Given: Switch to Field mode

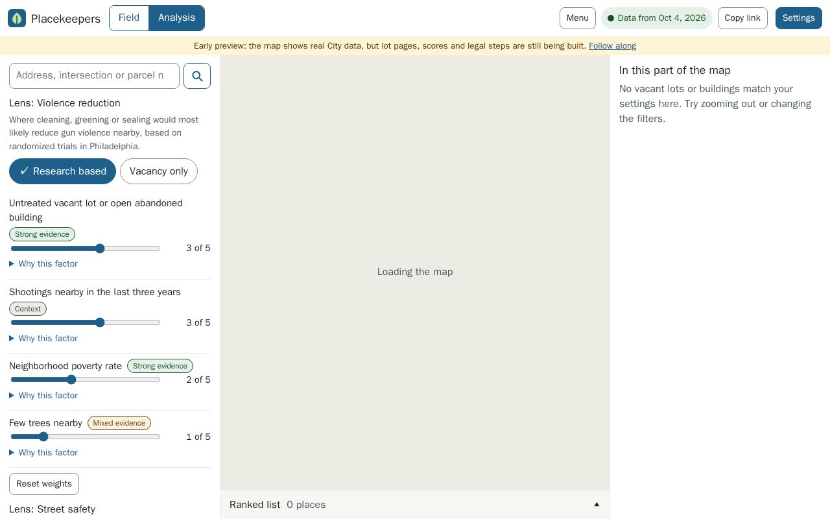Looking at the screenshot, I should tap(129, 18).
